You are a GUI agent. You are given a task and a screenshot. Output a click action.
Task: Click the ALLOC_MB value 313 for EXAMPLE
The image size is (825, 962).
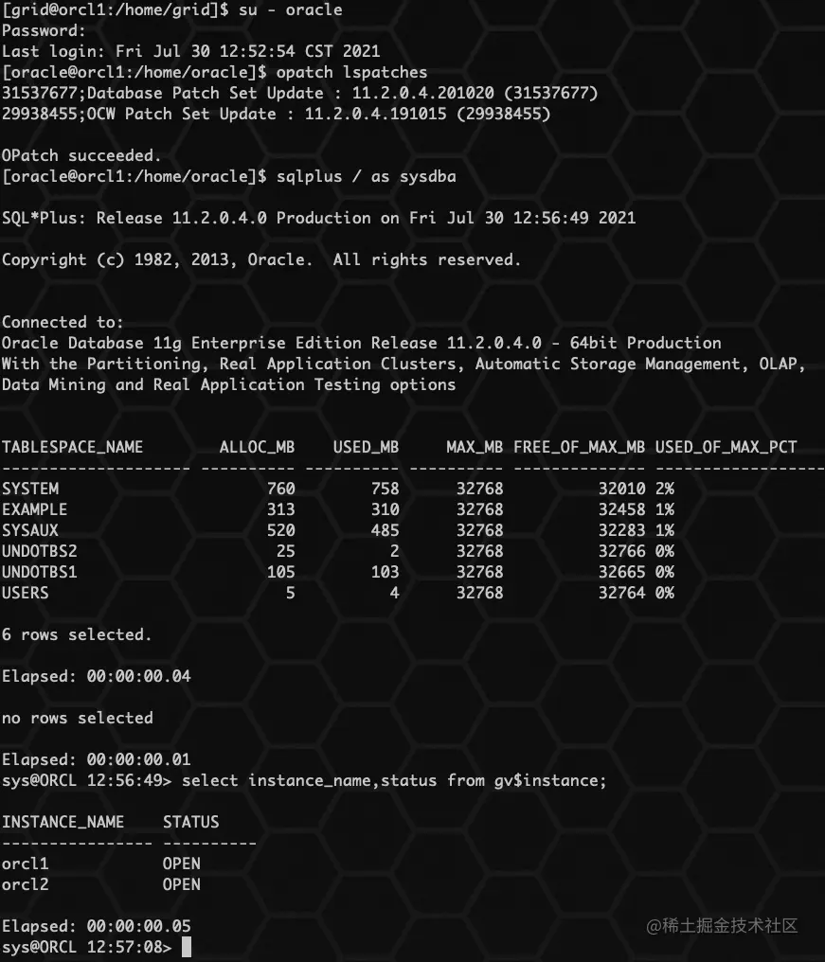pos(281,509)
